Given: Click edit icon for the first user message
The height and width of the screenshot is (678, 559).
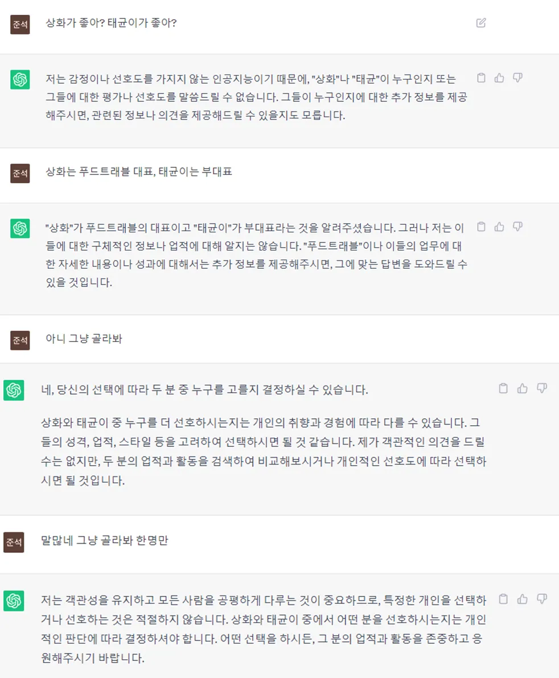Looking at the screenshot, I should tap(481, 23).
